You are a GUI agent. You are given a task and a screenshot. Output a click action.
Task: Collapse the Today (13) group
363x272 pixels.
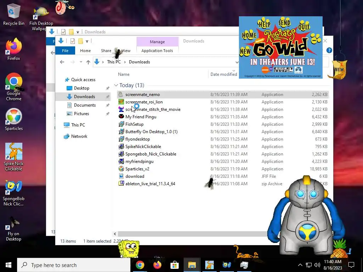[x=116, y=85]
